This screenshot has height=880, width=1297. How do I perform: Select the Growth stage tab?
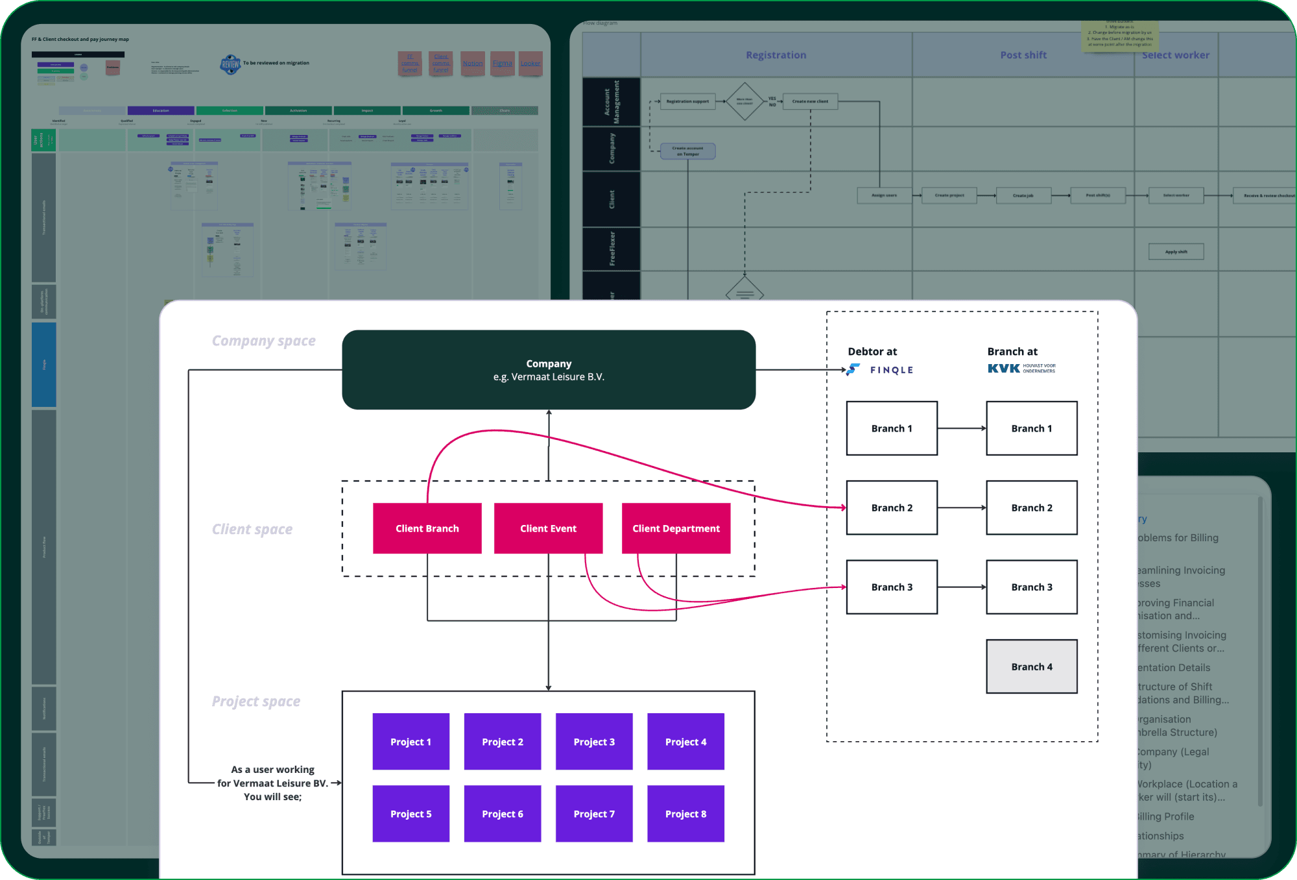(x=436, y=111)
